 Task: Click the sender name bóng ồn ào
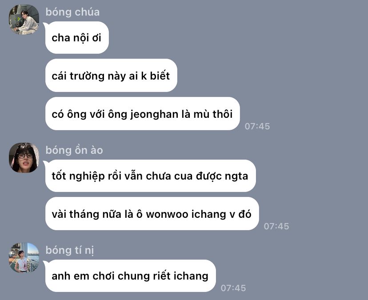[74, 150]
